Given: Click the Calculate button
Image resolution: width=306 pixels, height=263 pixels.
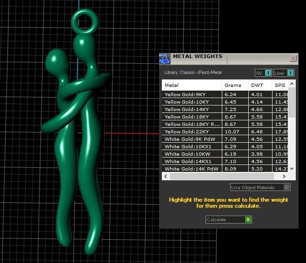Looking at the screenshot, I should pos(228,219).
